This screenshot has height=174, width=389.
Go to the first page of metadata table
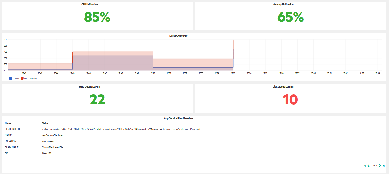[x=365, y=166]
